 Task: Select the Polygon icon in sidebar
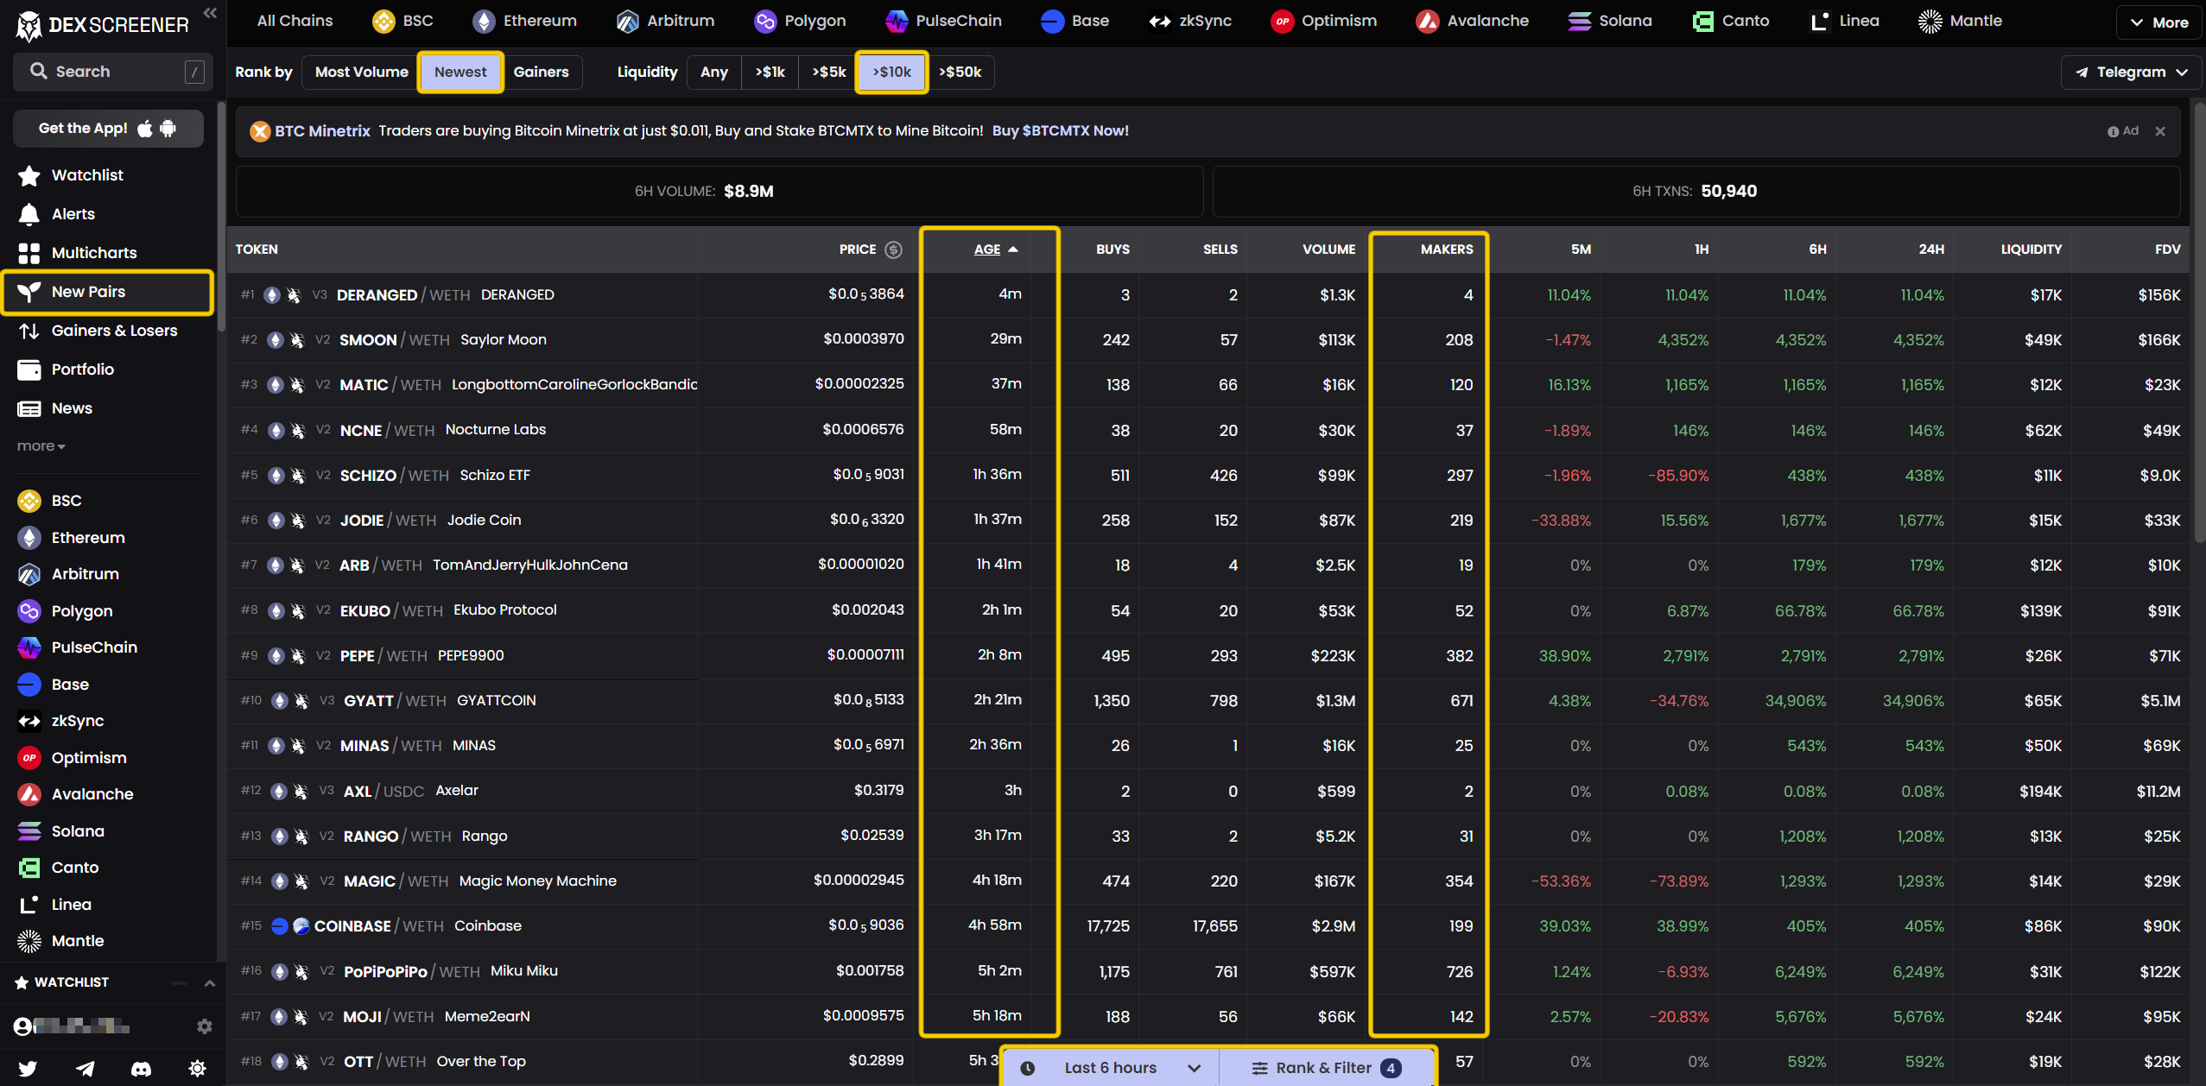click(x=29, y=611)
